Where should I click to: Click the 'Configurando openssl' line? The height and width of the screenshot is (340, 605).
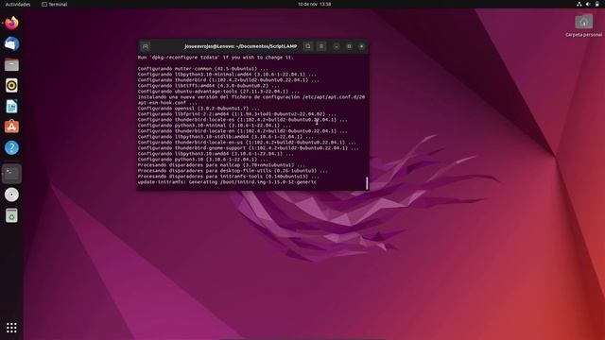point(199,109)
